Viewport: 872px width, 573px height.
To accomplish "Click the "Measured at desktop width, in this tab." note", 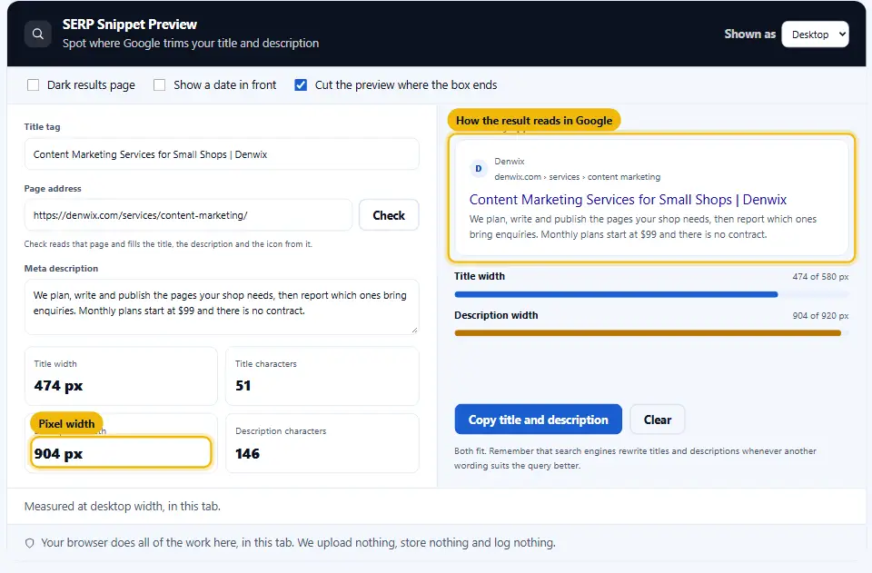I will [x=123, y=507].
